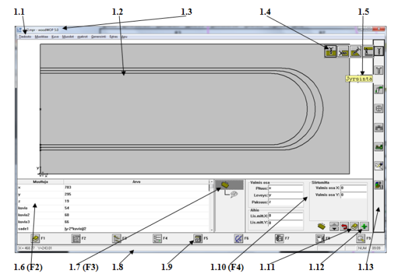
Task: Open the F2 variable table icon
Action: 76,238
